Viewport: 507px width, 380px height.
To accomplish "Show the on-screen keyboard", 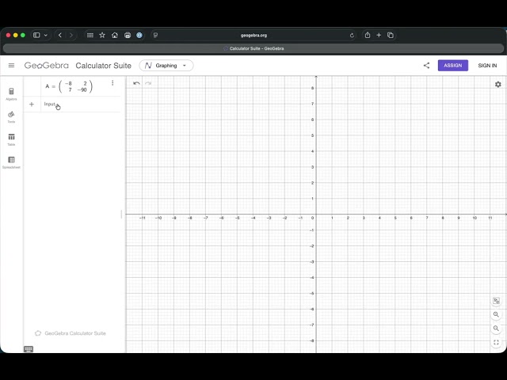I will 29,349.
